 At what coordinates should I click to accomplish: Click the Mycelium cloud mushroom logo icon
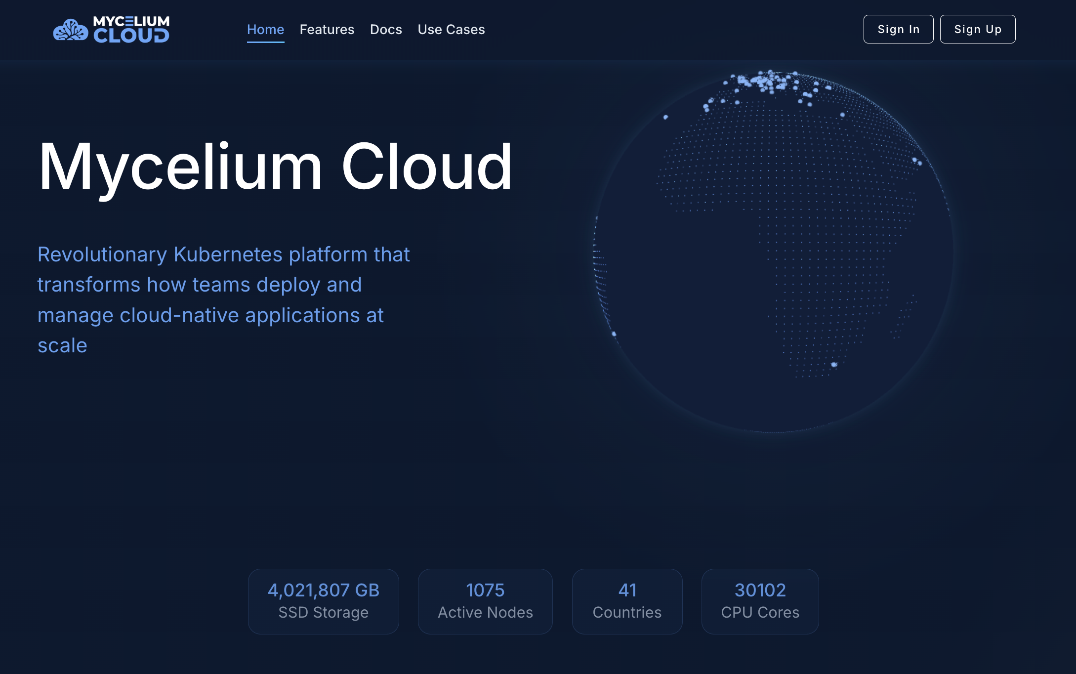tap(70, 30)
